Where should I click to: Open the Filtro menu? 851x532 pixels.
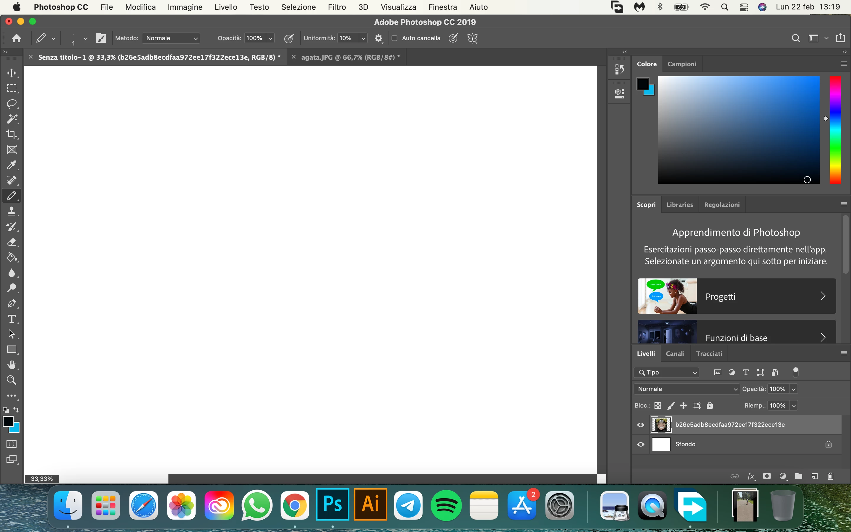click(337, 7)
